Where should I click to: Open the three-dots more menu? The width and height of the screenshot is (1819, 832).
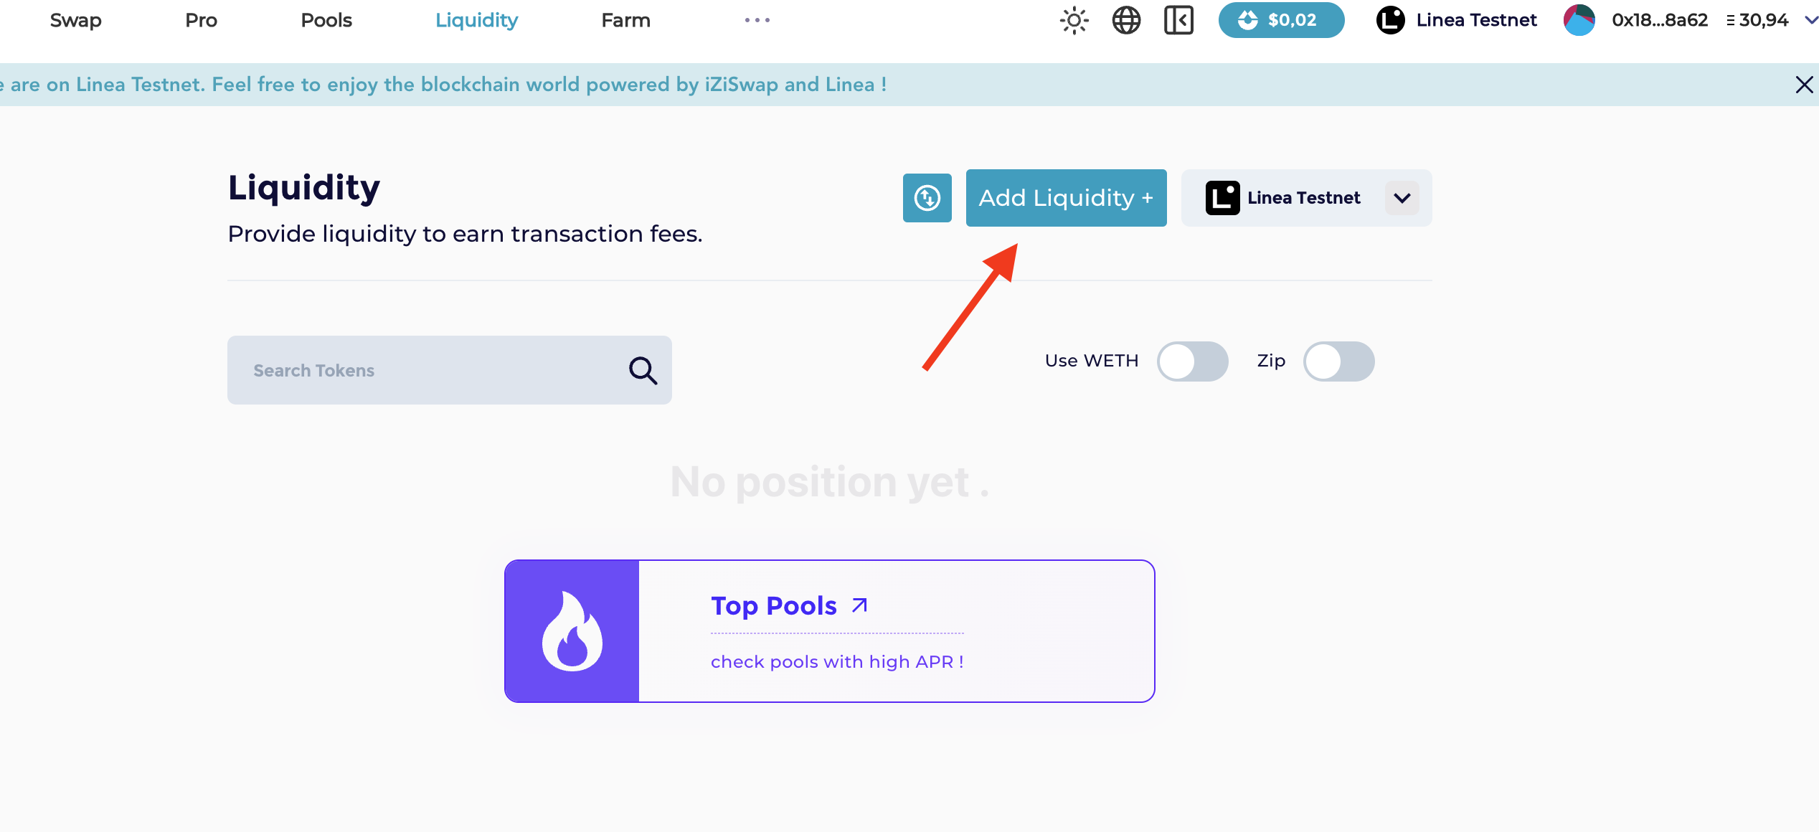tap(757, 20)
